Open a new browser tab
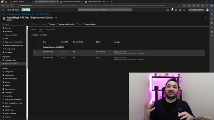214x120 pixels. click(111, 2)
